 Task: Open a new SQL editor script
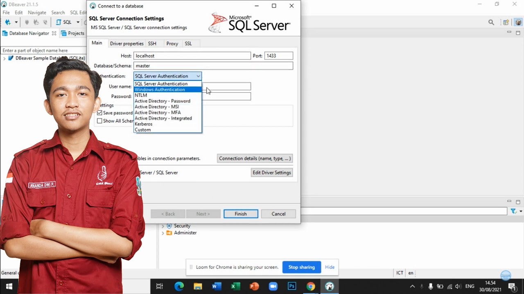(x=64, y=22)
